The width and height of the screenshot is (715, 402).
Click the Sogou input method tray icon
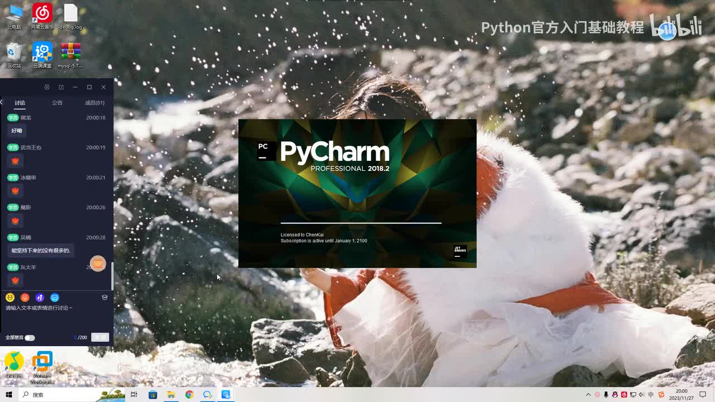click(x=661, y=395)
